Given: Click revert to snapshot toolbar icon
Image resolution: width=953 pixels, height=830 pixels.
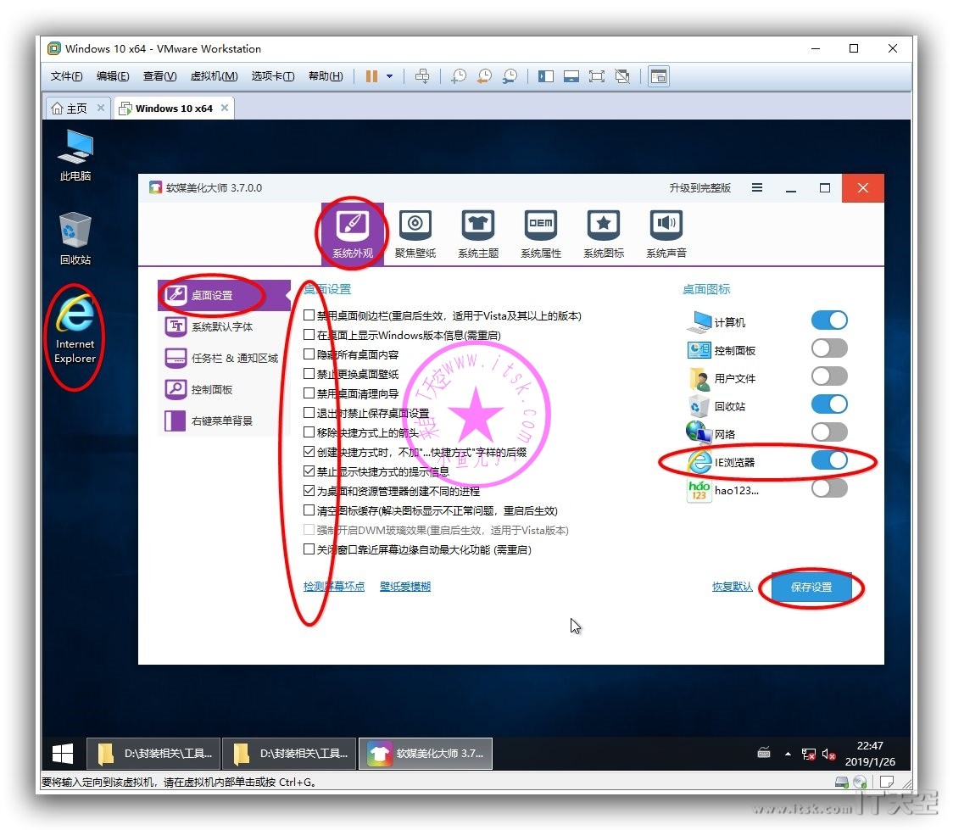Looking at the screenshot, I should coord(484,76).
